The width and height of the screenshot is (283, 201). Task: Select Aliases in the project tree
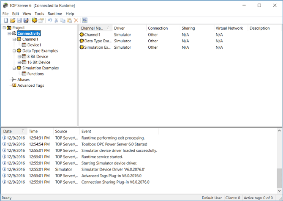[x=23, y=80]
